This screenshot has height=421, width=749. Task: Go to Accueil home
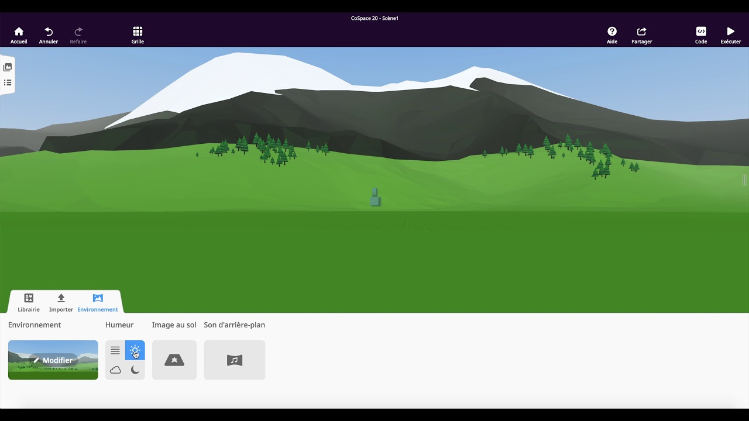[19, 35]
